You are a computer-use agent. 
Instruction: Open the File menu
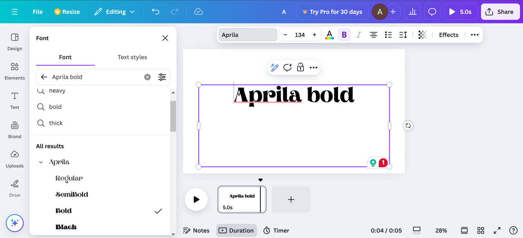point(38,12)
